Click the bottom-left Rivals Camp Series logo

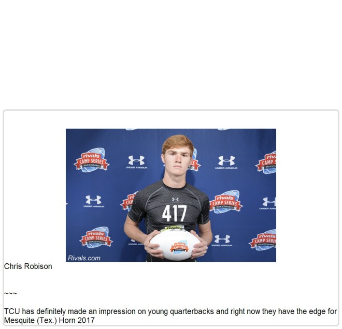96,237
